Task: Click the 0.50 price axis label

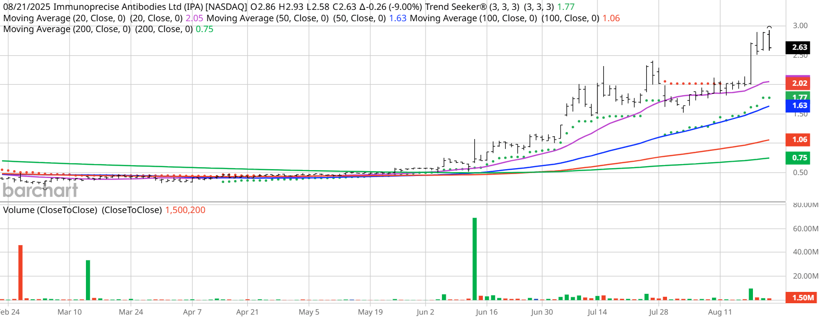Action: [800, 173]
